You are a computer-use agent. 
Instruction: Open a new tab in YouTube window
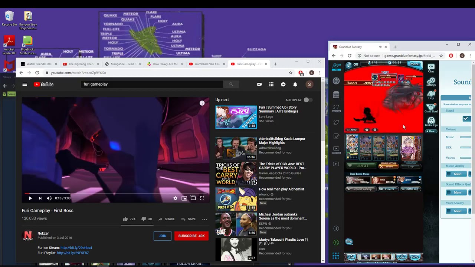(275, 64)
